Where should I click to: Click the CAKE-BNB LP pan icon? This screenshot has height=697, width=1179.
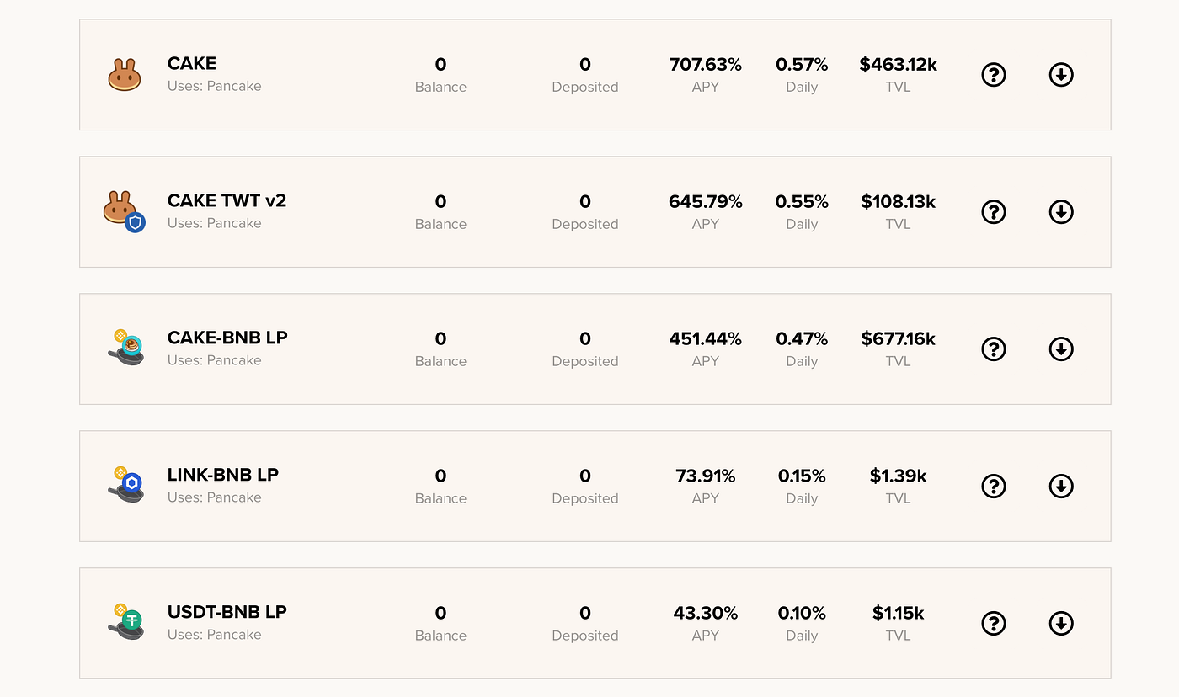coord(126,347)
